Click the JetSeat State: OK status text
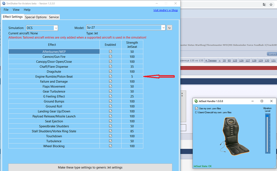The image size is (277, 171). pyautogui.click(x=202, y=166)
